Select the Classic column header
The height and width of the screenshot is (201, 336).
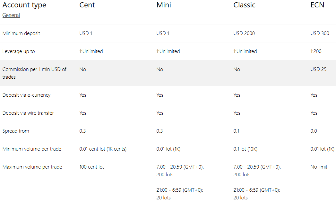tap(244, 5)
